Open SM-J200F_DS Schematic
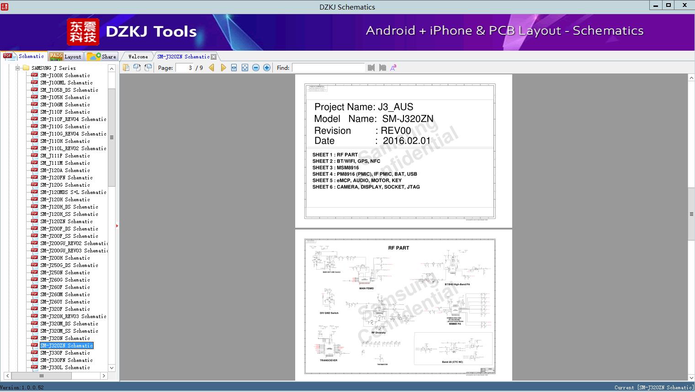The width and height of the screenshot is (695, 392). pyautogui.click(x=69, y=229)
